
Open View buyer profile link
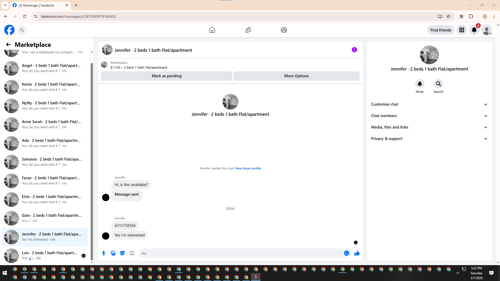[248, 168]
